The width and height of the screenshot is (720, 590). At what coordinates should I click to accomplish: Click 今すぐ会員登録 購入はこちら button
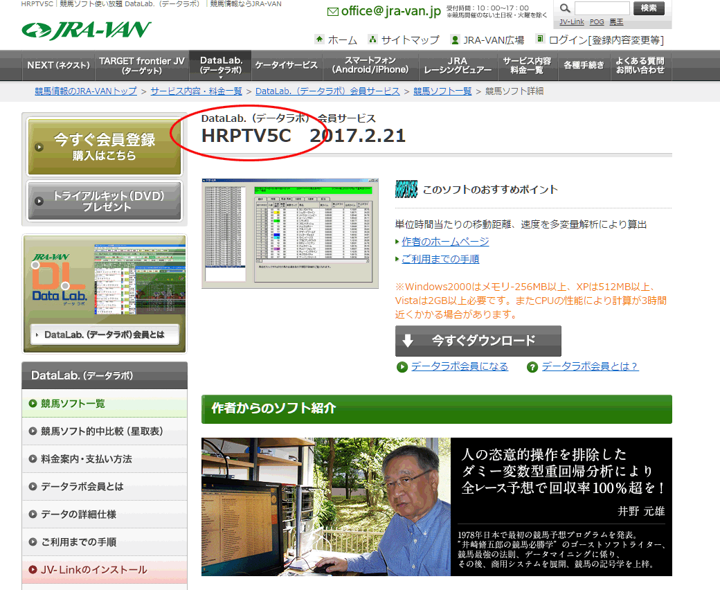click(105, 147)
